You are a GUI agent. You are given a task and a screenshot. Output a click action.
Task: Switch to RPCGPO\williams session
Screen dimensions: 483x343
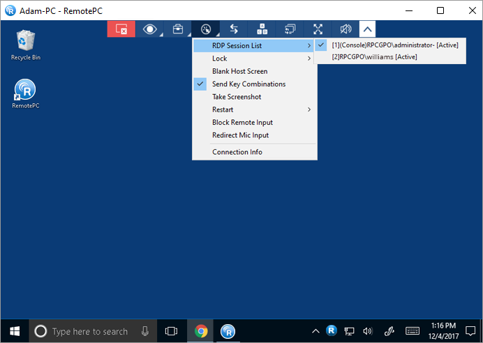click(x=374, y=57)
